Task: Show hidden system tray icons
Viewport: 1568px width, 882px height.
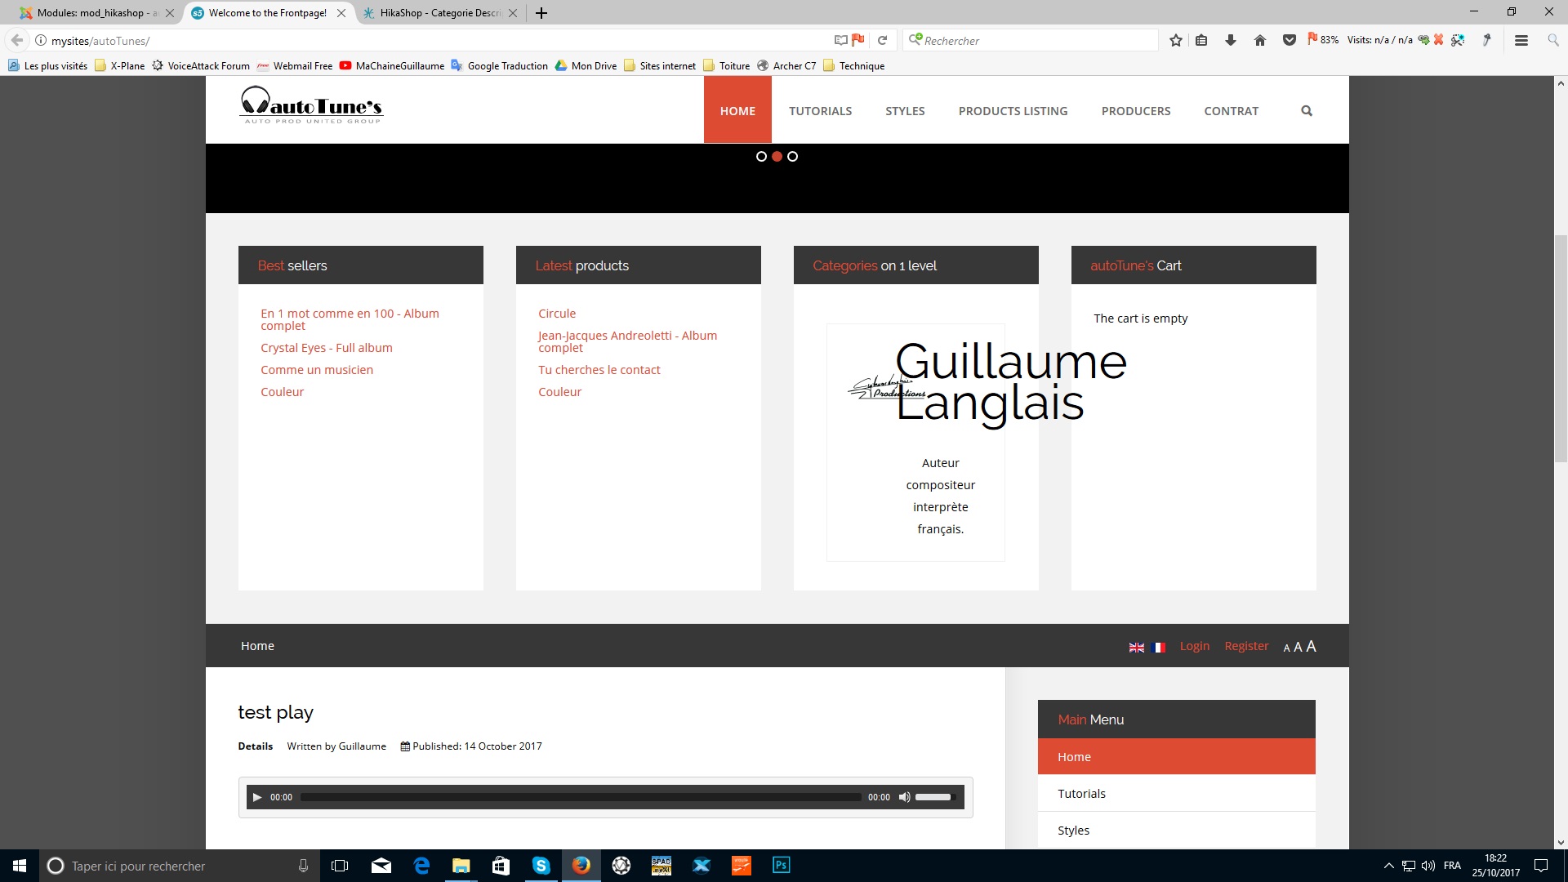Action: click(x=1388, y=866)
